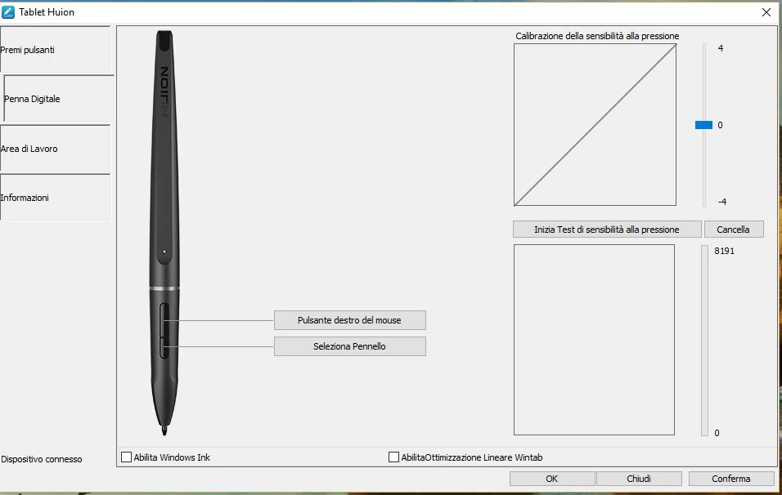
Task: Click the Dispositivo connesso status text
Action: [x=42, y=459]
